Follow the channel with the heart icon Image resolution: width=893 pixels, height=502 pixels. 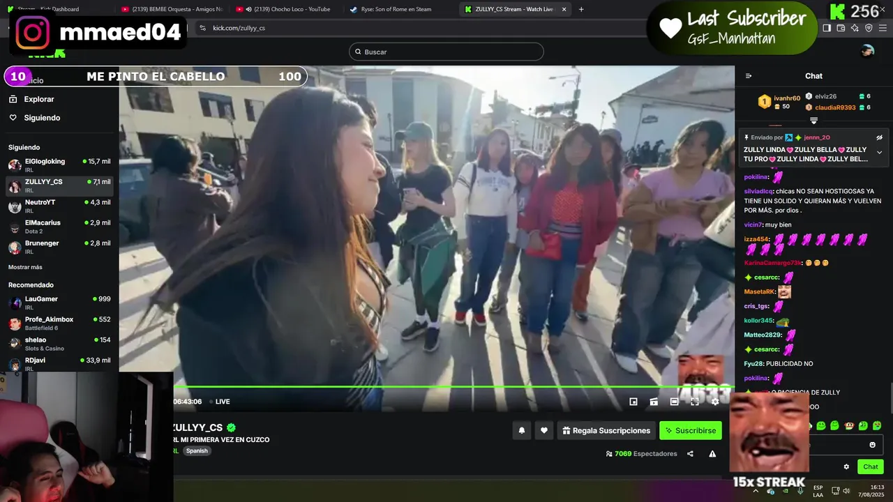544,431
